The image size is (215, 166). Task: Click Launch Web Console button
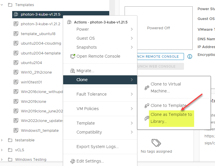(x=161, y=66)
